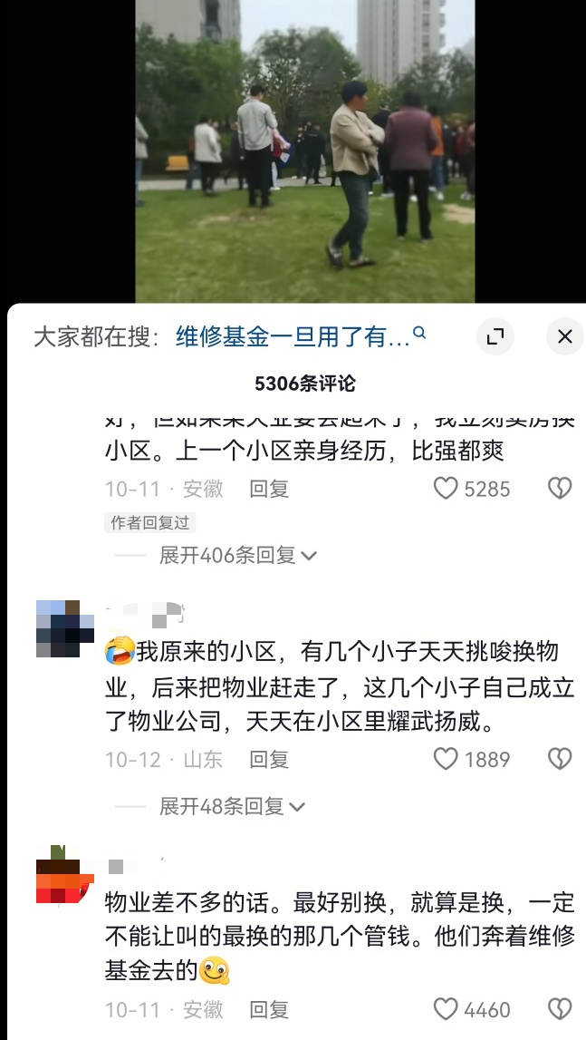Viewport: 586px width, 1040px height.
Task: Dislike the comment with 4460 likes
Action: [560, 1009]
